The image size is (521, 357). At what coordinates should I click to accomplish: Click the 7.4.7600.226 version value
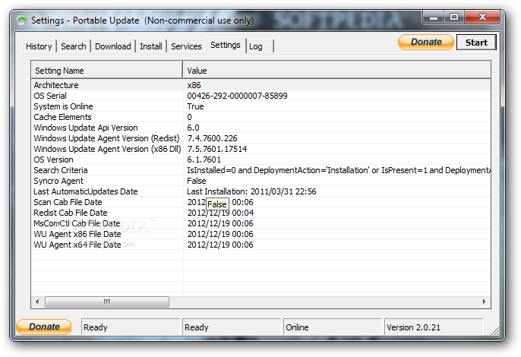coord(213,138)
